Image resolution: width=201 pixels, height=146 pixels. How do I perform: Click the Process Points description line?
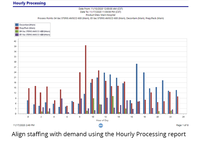(101, 18)
